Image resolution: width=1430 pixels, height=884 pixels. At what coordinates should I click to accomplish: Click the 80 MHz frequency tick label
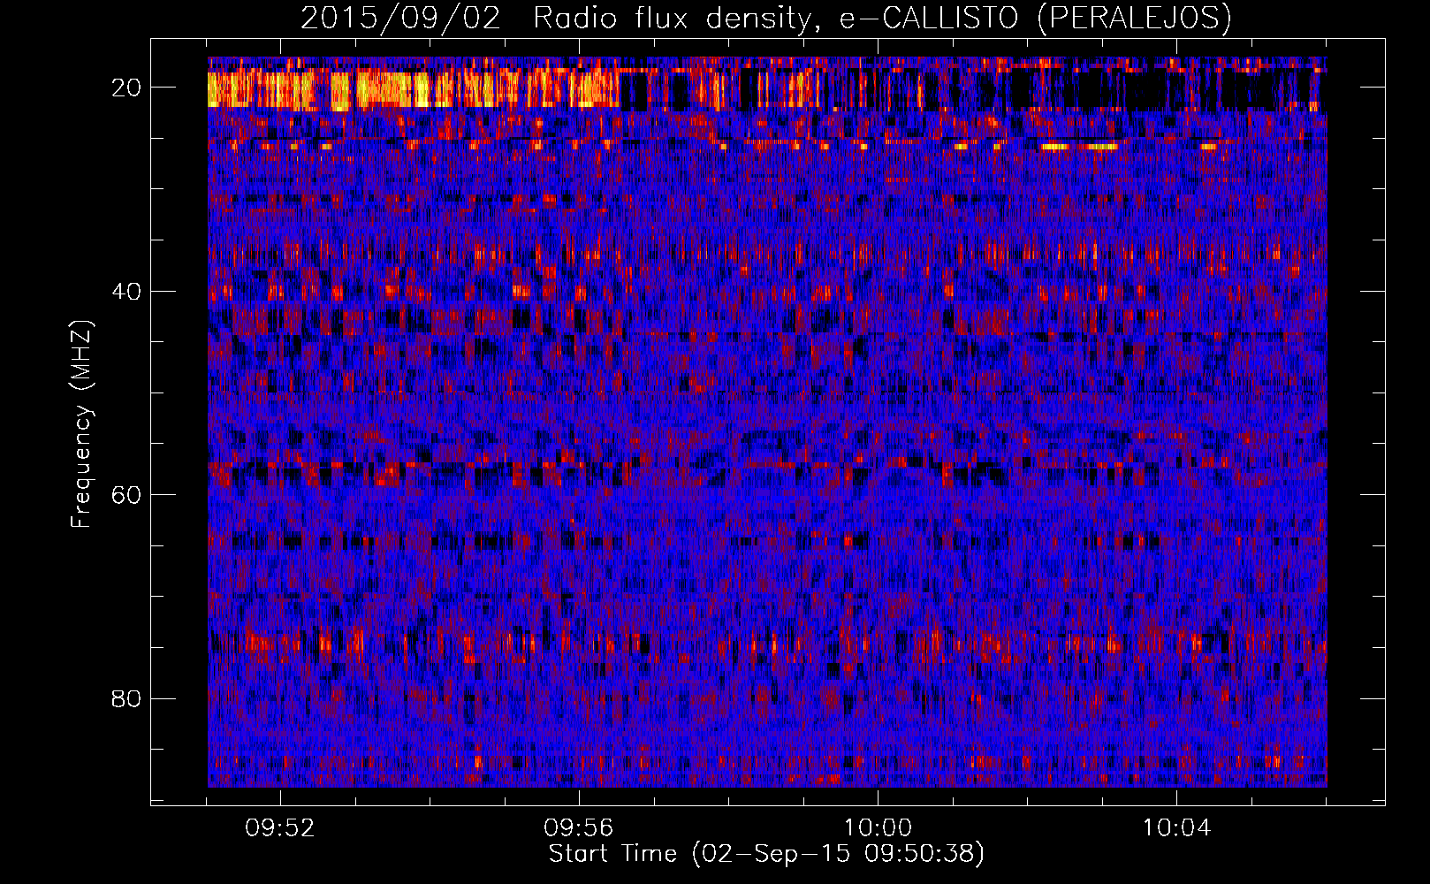pos(127,698)
